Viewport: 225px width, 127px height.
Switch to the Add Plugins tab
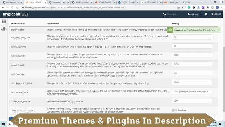(x=82, y=2)
